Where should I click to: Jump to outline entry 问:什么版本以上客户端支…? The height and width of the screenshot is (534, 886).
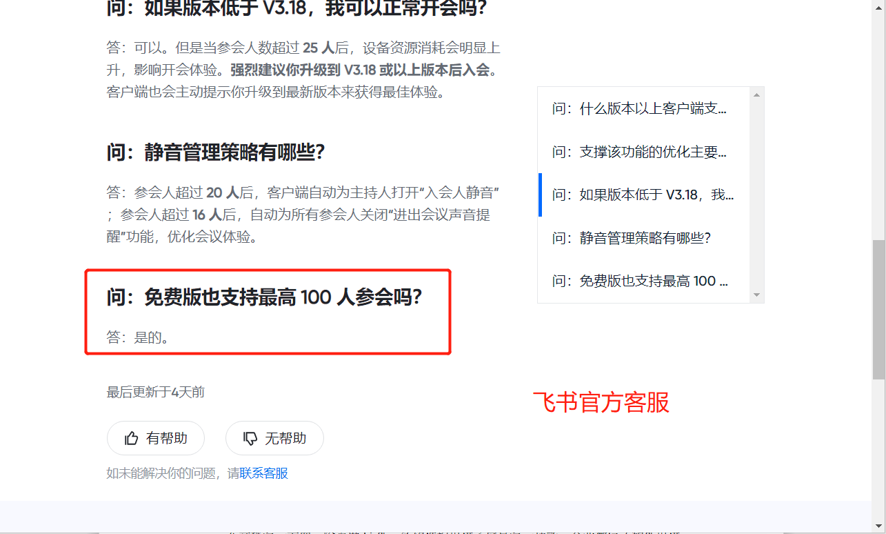point(639,108)
